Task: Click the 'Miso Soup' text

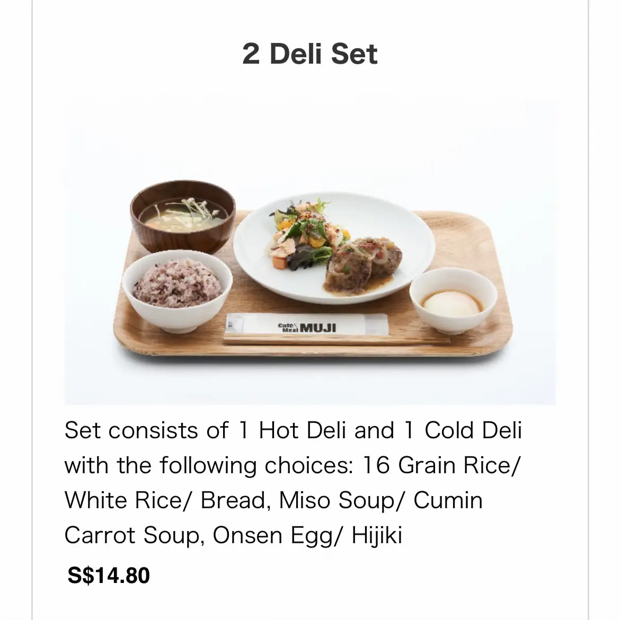Action: (x=337, y=500)
